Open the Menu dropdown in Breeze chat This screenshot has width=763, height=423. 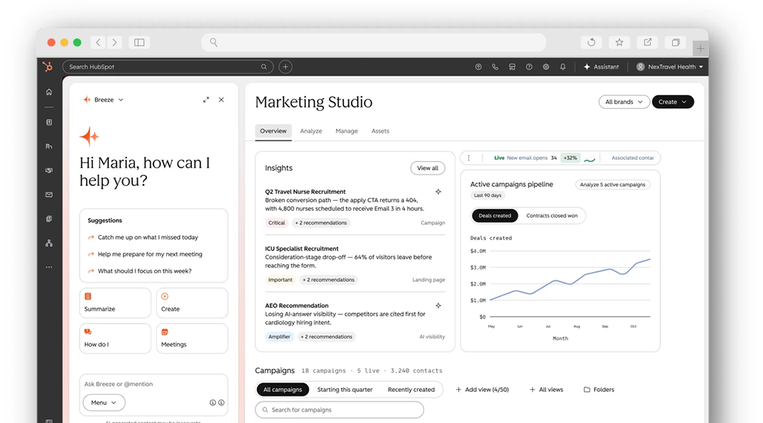tap(104, 402)
